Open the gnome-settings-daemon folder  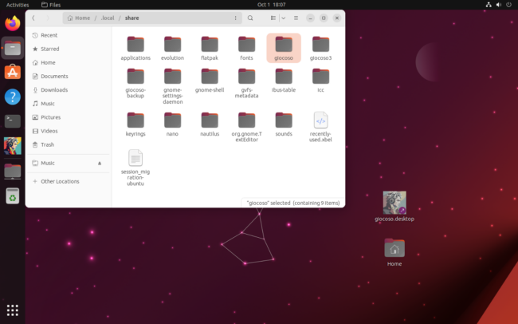172,86
